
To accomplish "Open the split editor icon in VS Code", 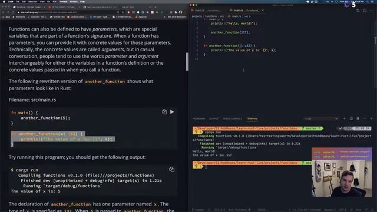I will 365,11.
